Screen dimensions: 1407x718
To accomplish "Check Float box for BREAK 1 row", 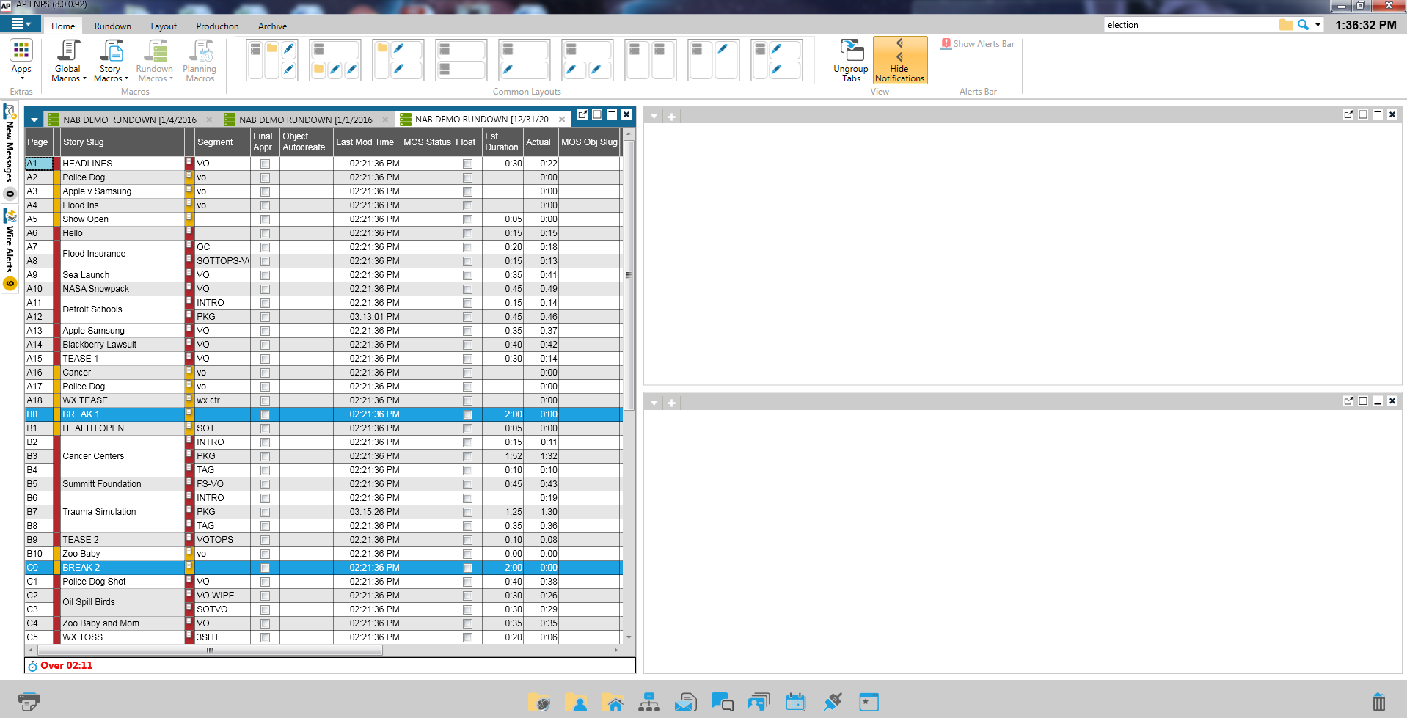I will coord(467,415).
